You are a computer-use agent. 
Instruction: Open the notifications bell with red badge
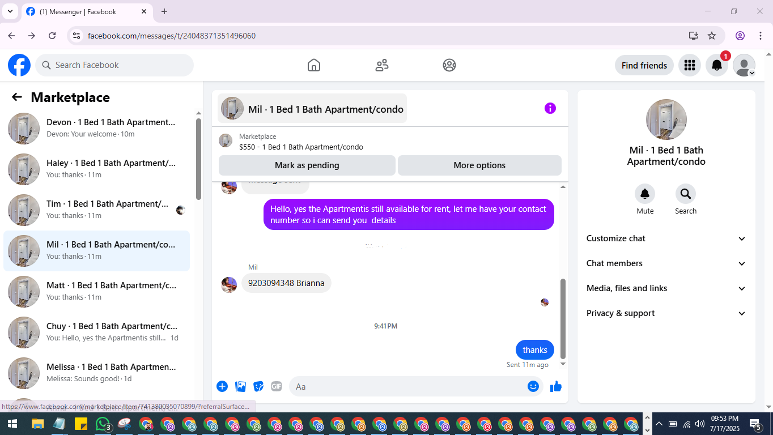[717, 65]
